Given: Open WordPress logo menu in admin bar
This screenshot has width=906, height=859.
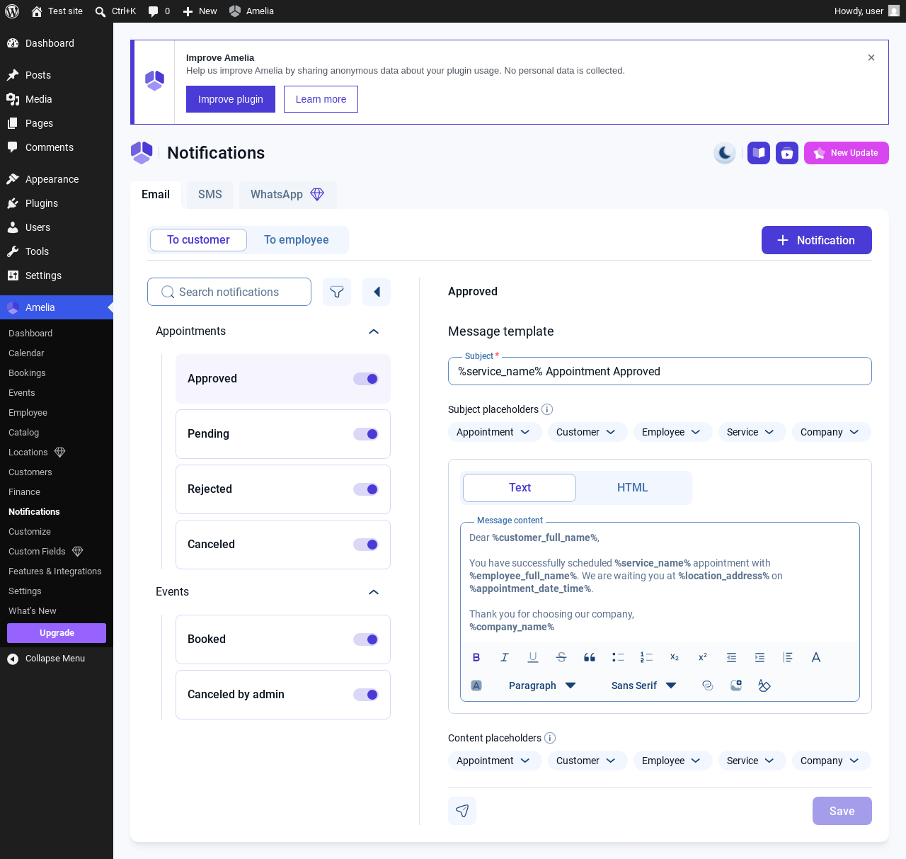Looking at the screenshot, I should pos(12,11).
